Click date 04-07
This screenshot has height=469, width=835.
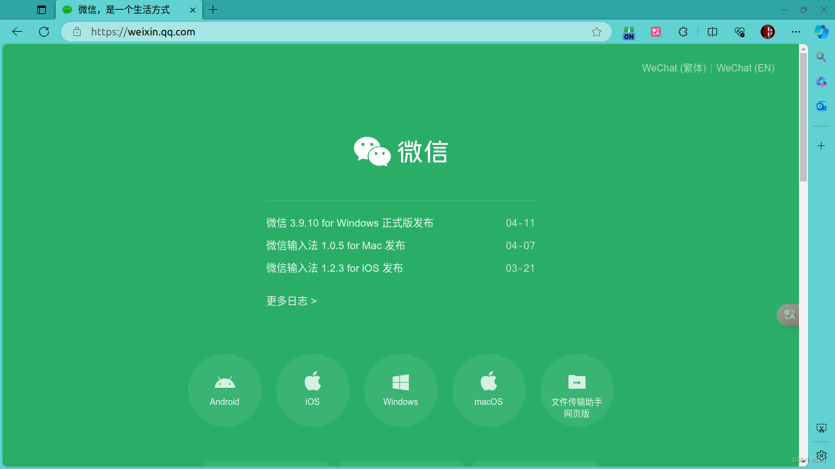[520, 245]
